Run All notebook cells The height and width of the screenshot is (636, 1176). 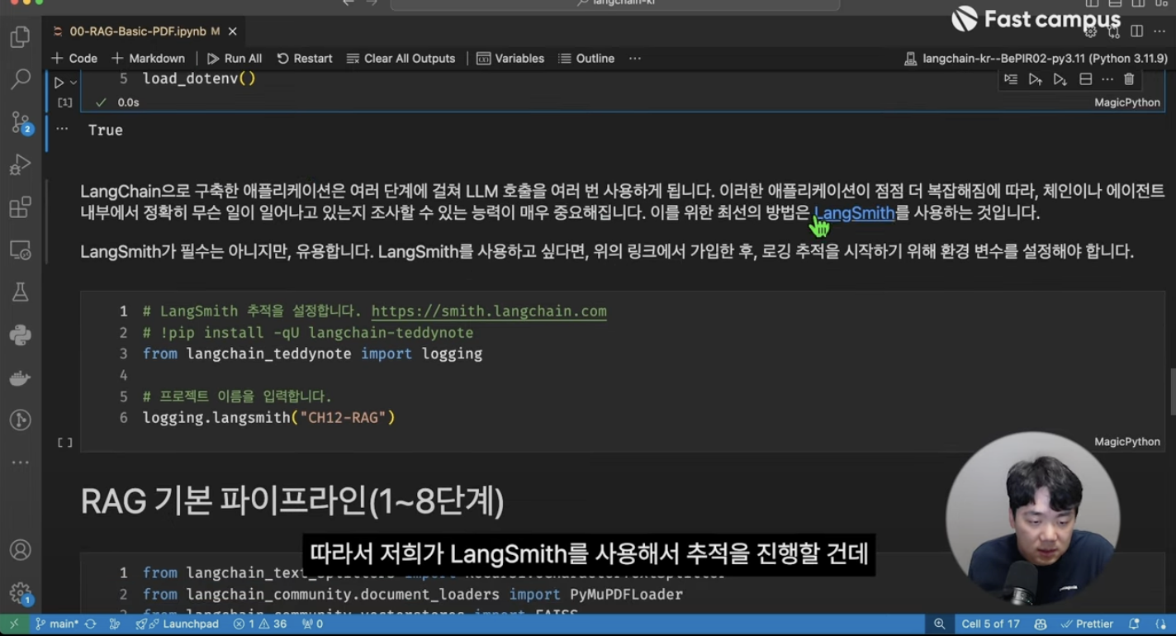(235, 59)
